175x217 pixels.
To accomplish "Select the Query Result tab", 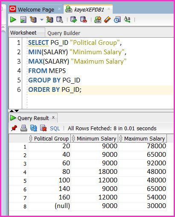I will [33, 118].
